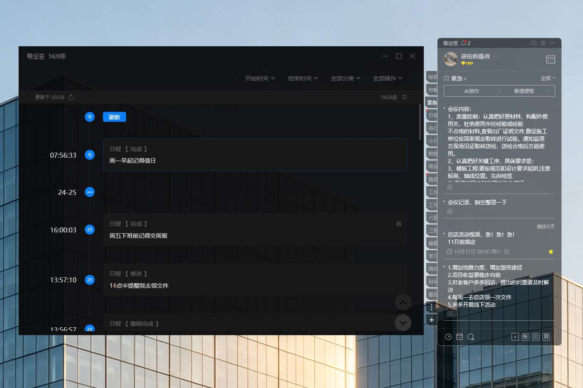This screenshot has height=388, width=583.
Task: Open the hamburger menu in the panel header
Action: click(x=543, y=43)
